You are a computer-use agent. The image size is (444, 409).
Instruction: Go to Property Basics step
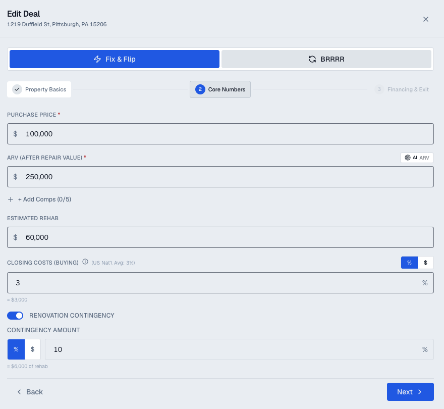39,89
